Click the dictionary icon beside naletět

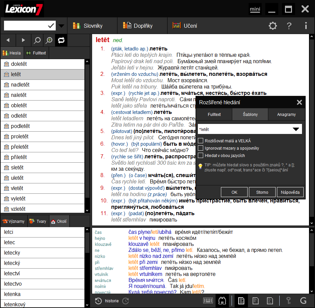coord(6,95)
